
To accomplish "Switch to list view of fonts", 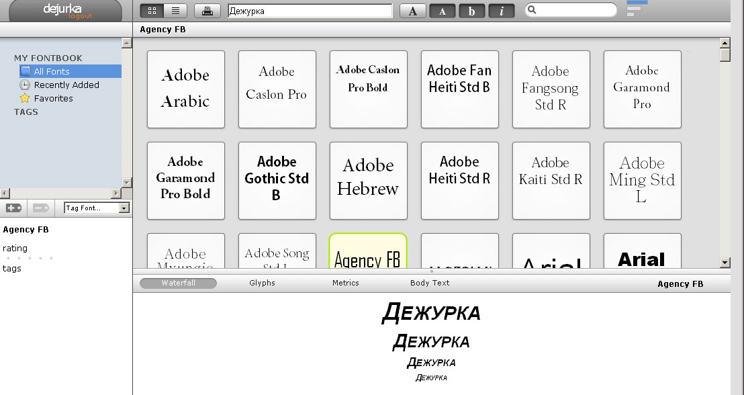I will [x=175, y=11].
